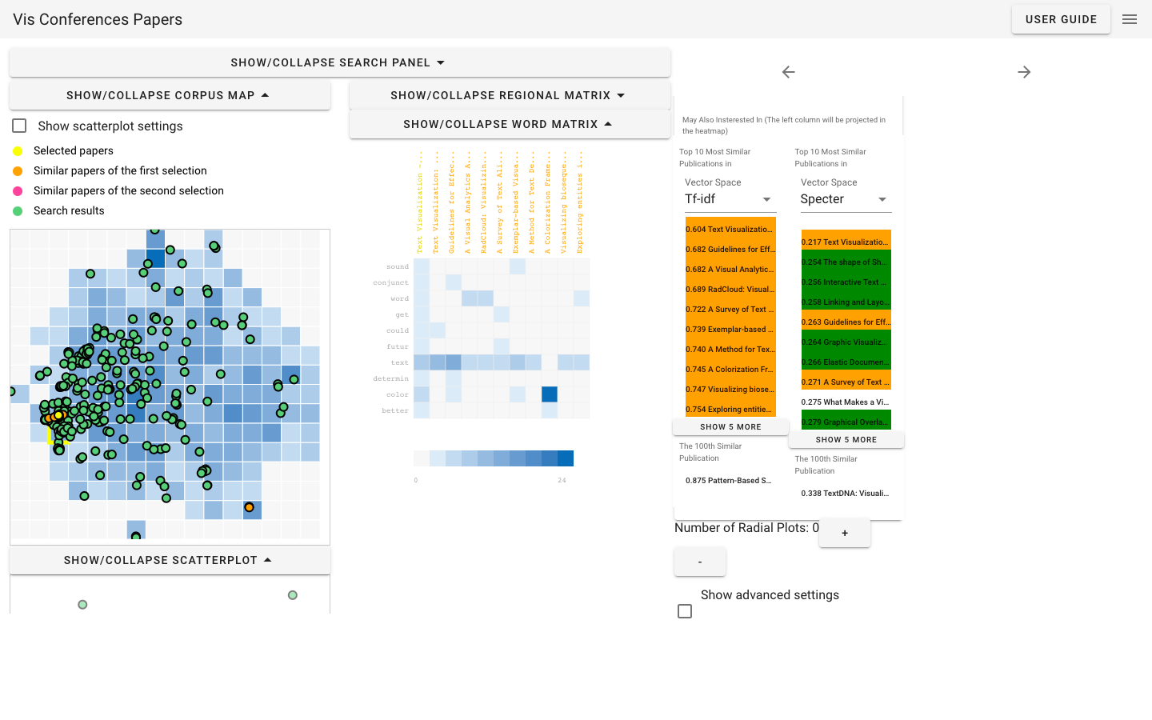Select '0.747 Visualizing biose...' publication
1152x720 pixels.
(730, 390)
